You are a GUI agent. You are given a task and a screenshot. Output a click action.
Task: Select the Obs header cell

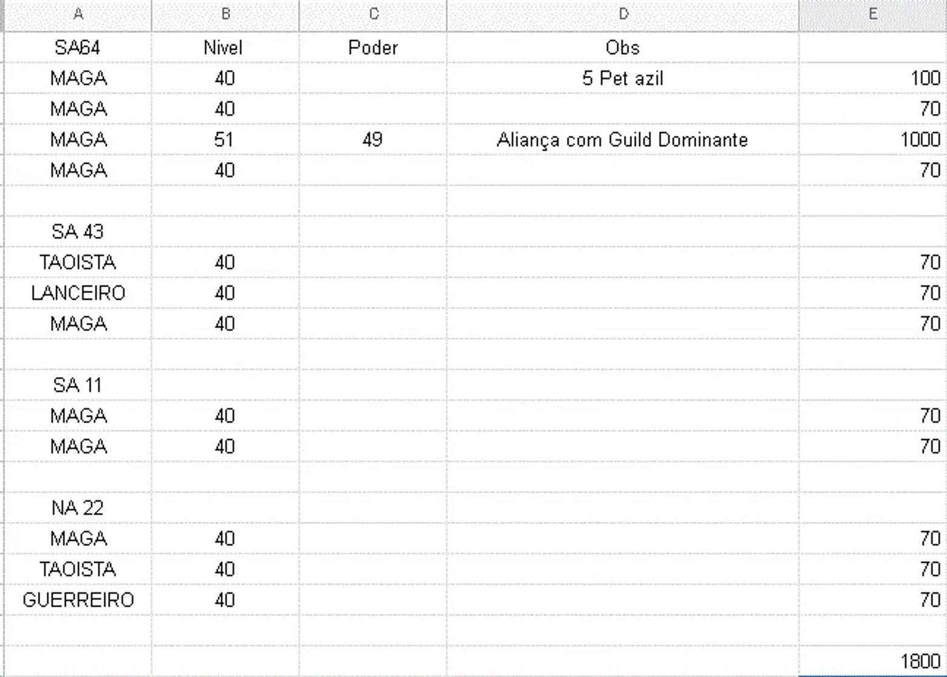click(x=623, y=47)
